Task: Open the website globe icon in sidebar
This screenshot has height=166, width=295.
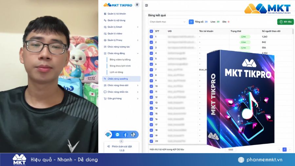Action: pos(133,135)
